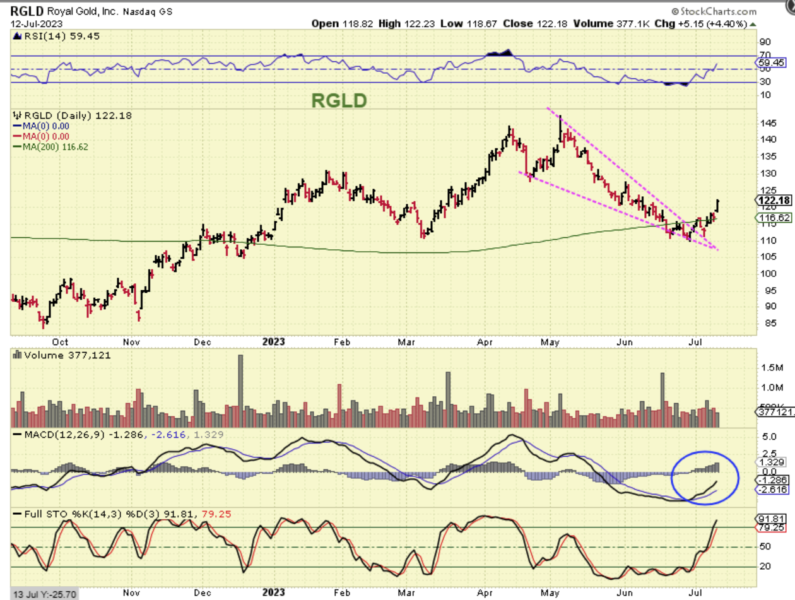Click the candlestick marker beside RGLD (Daily)
Image resolution: width=795 pixels, height=600 pixels.
(x=16, y=115)
